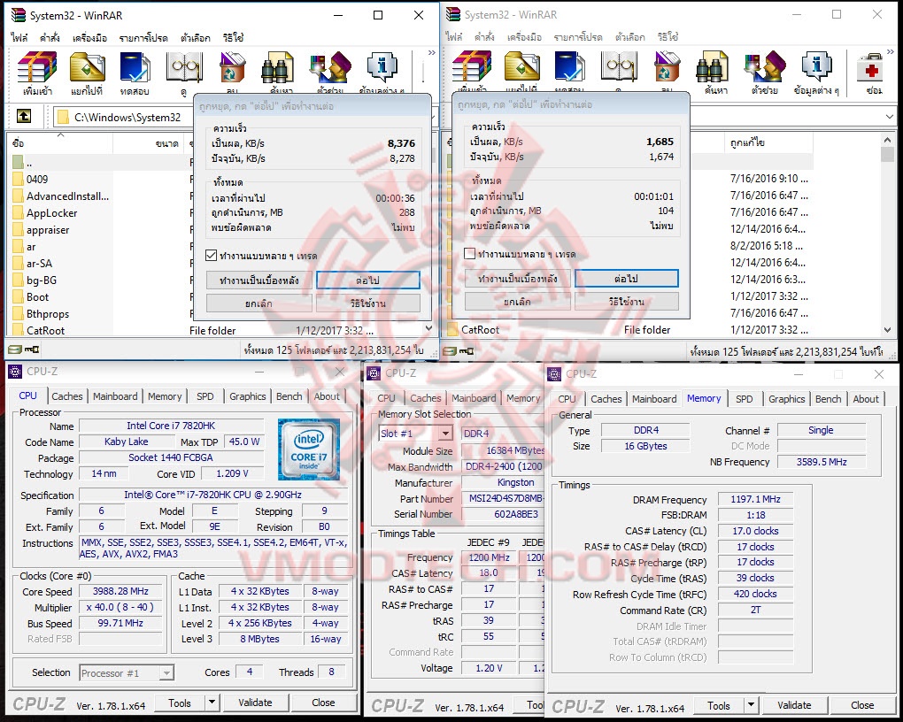Click scroll-down arrow in left WinRAR file list

coord(428,328)
